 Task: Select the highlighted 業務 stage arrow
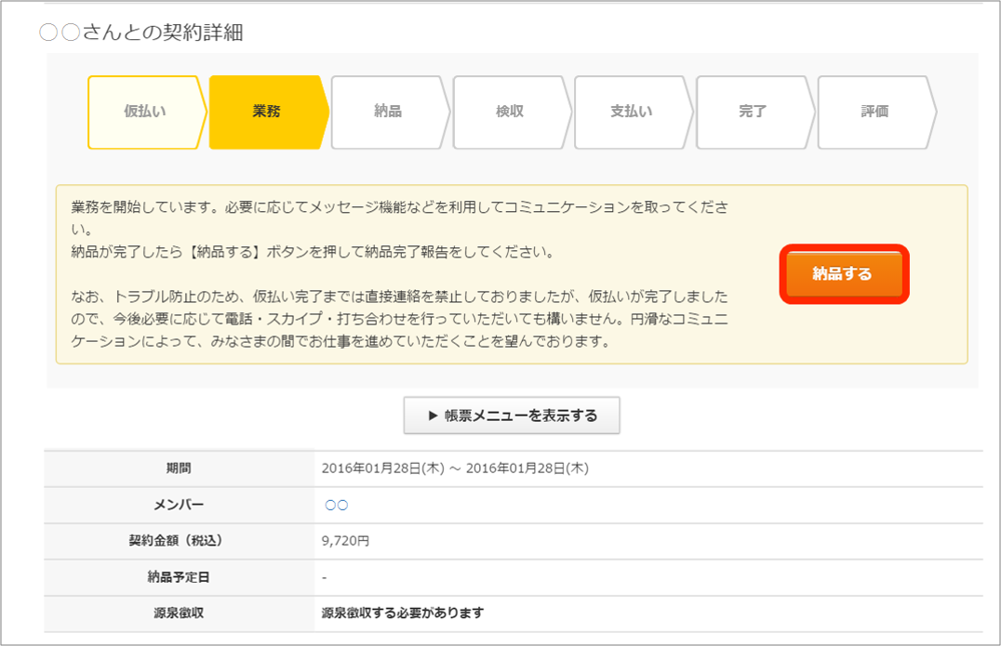266,112
